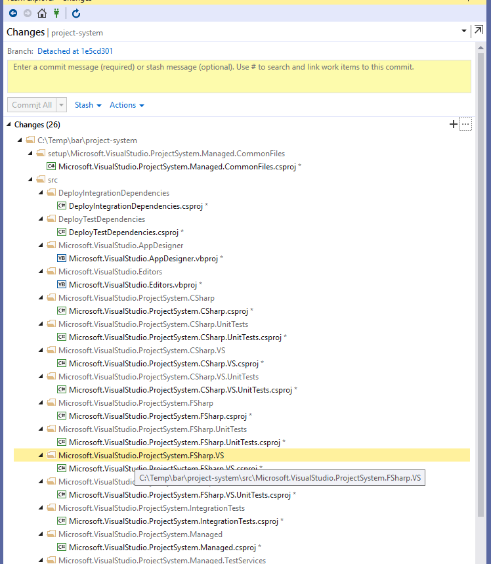491x564 pixels.
Task: Open the Actions menu
Action: [x=123, y=104]
